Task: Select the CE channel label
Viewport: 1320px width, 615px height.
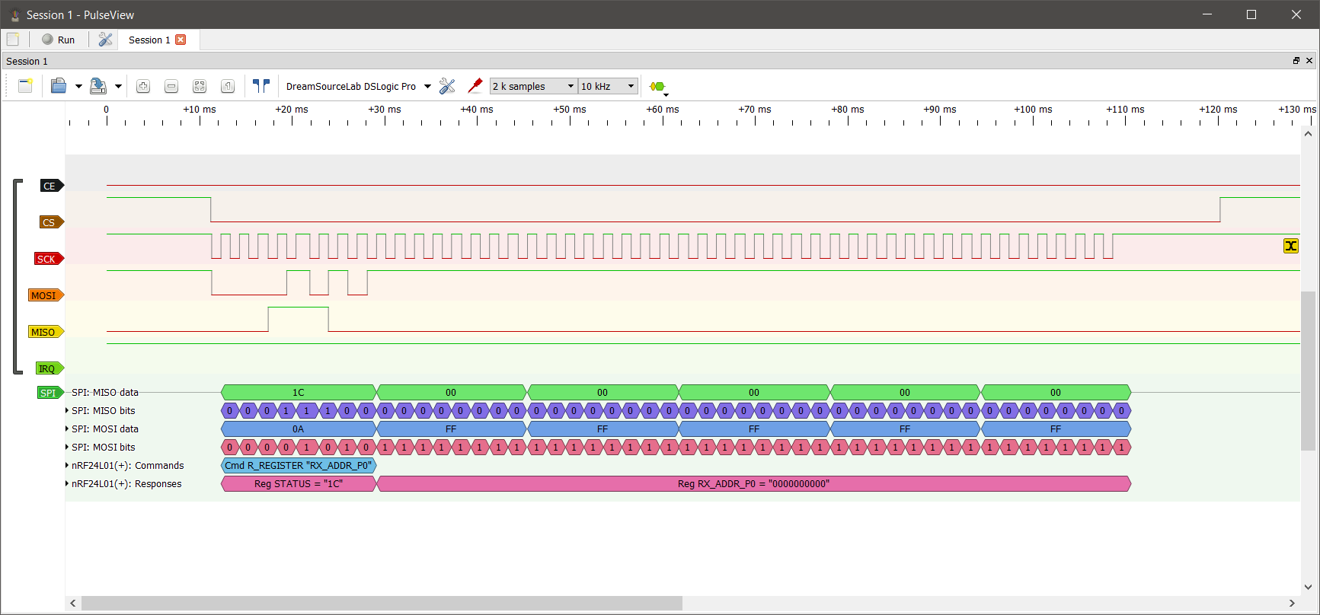Action: (x=52, y=186)
